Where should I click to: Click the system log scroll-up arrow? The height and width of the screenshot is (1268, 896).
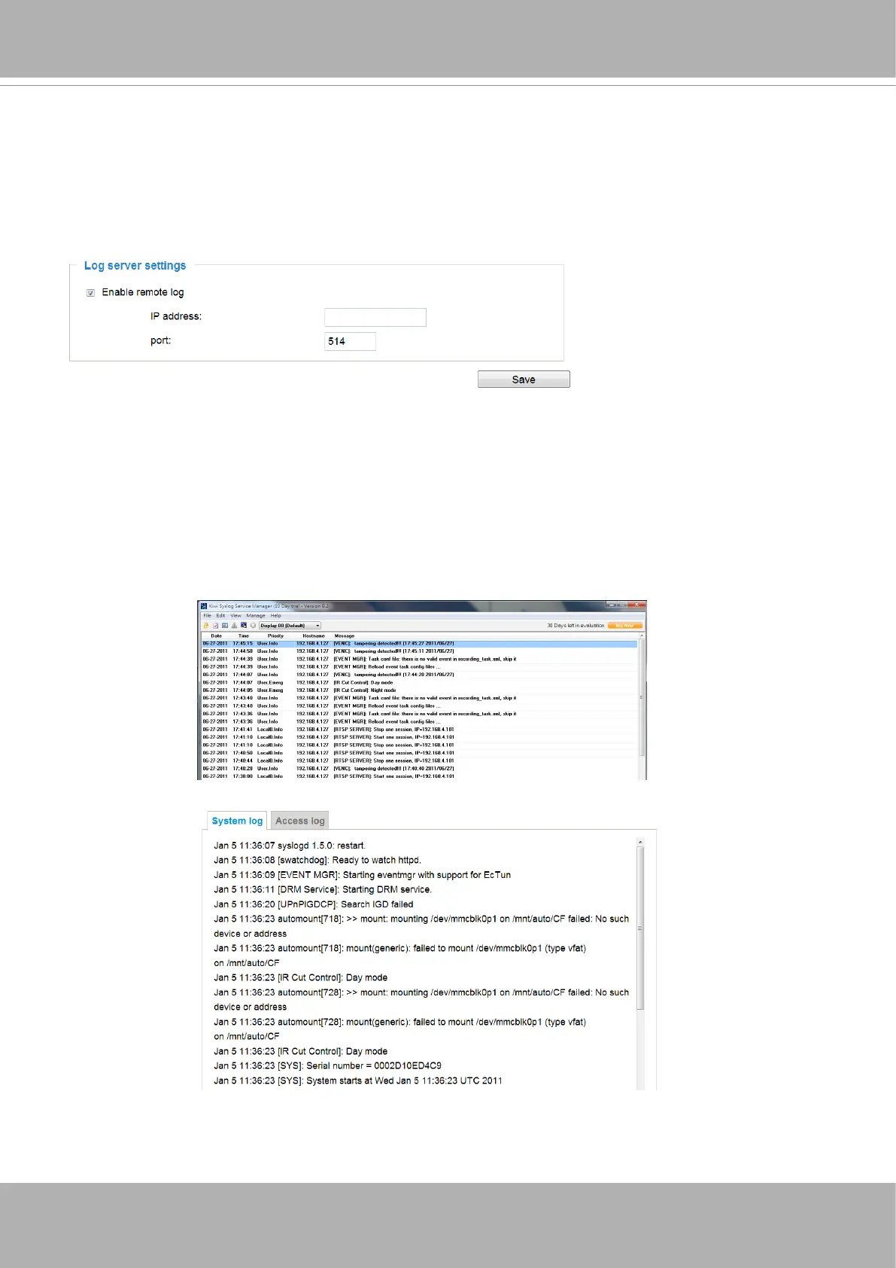(x=640, y=842)
